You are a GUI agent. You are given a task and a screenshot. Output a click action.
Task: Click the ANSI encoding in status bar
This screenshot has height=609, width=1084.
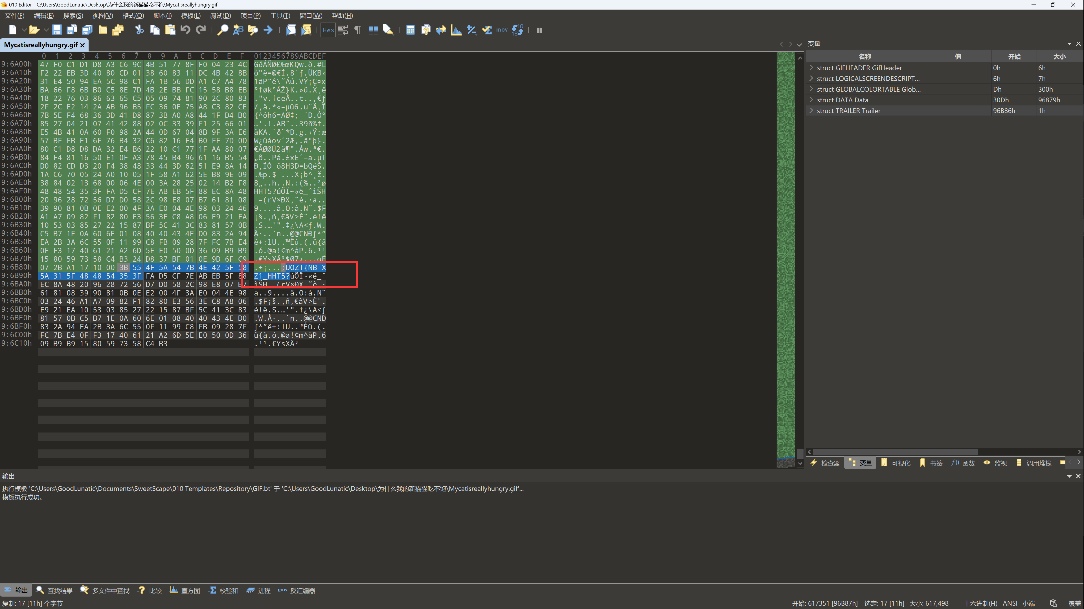[1010, 603]
